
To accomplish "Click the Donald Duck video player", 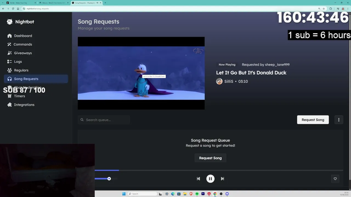I will 141,73.
